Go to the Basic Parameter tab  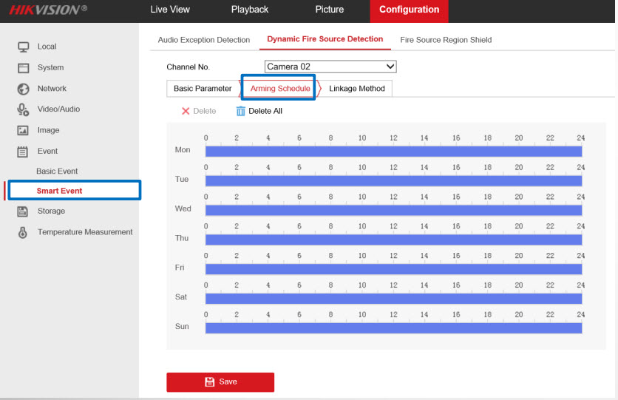[x=203, y=89]
